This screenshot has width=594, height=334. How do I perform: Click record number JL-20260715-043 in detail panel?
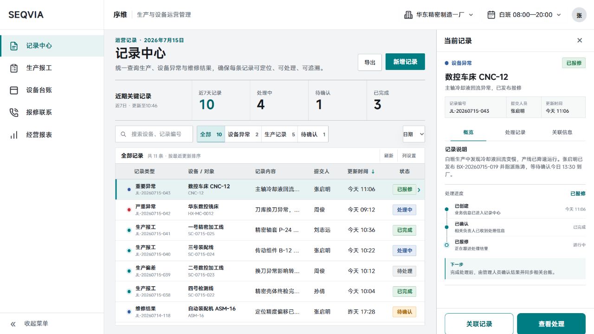[469, 111]
